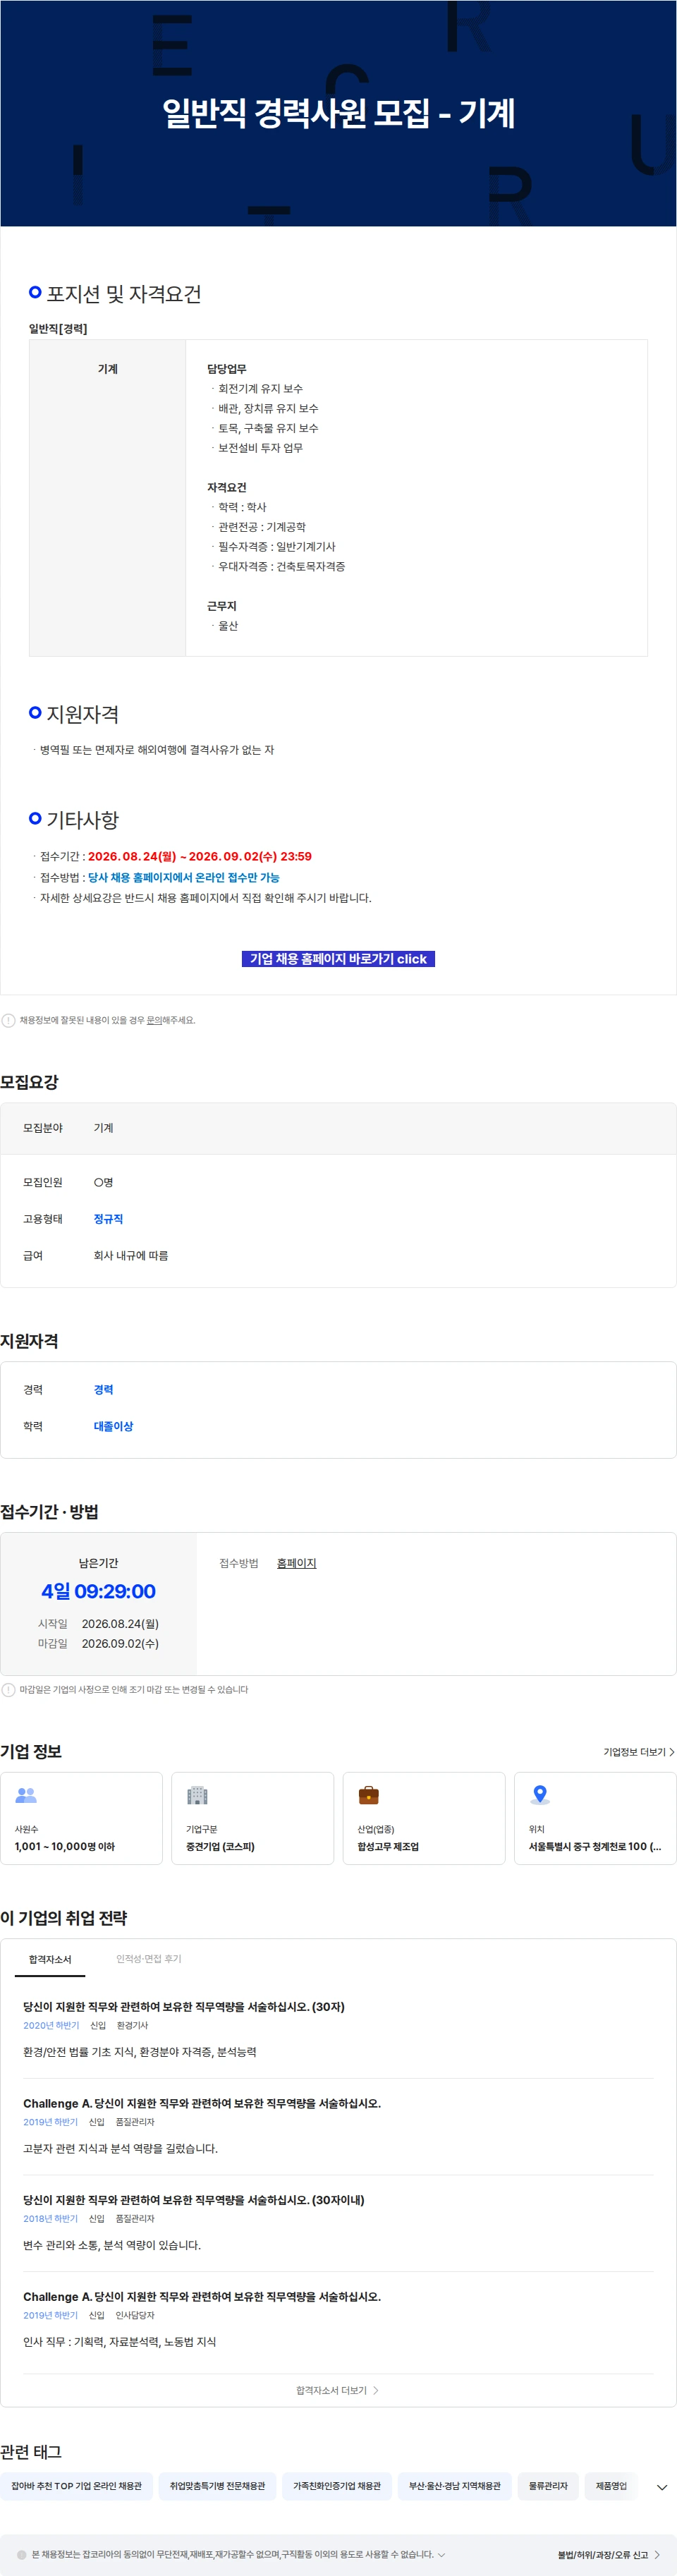Screen dimensions: 677x2576
Task: Click the banner title 일반직 경력사원 모집 - 기계
Action: [338, 113]
